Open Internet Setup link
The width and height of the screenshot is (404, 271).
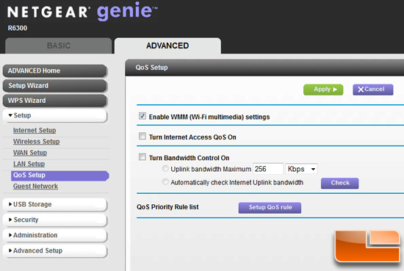pyautogui.click(x=35, y=130)
